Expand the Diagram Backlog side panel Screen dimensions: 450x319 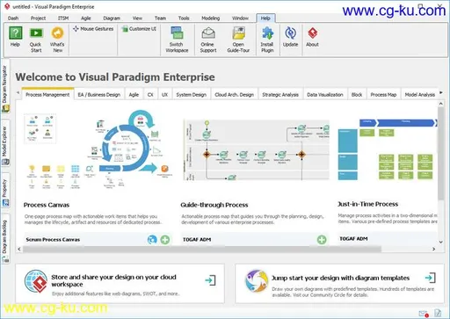pyautogui.click(x=5, y=240)
